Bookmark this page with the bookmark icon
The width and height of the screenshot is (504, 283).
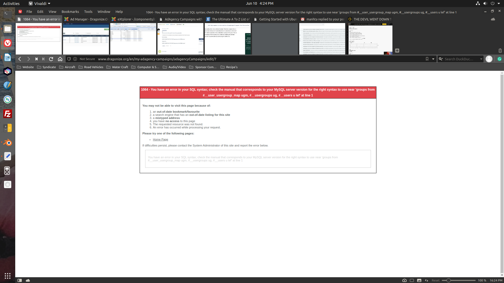click(x=427, y=59)
